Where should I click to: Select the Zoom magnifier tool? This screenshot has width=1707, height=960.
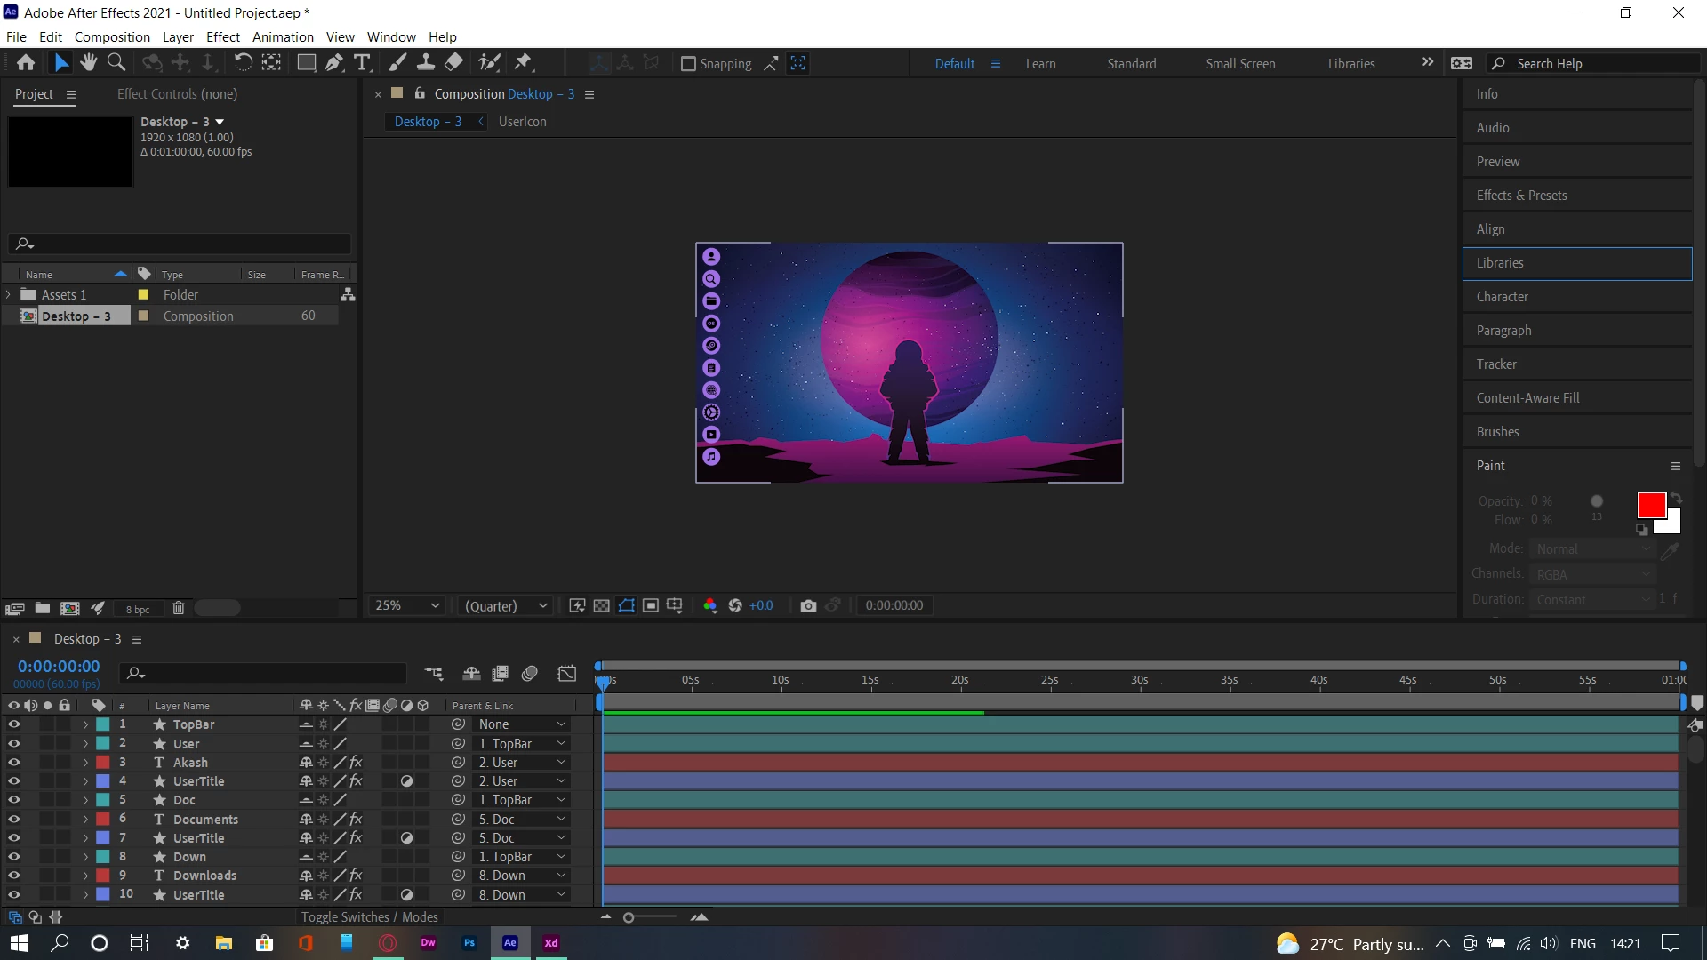point(116,62)
